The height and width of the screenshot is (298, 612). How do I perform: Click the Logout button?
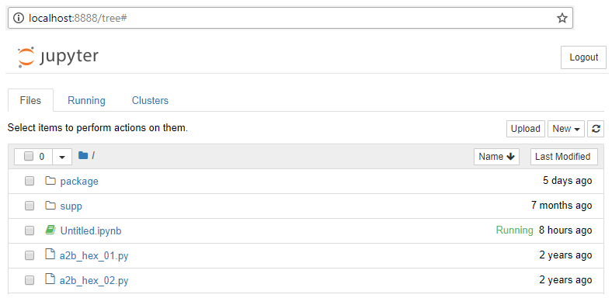pyautogui.click(x=583, y=57)
